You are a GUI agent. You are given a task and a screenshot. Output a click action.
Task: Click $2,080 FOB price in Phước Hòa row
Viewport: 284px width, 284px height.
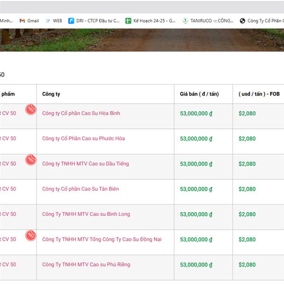(x=247, y=139)
